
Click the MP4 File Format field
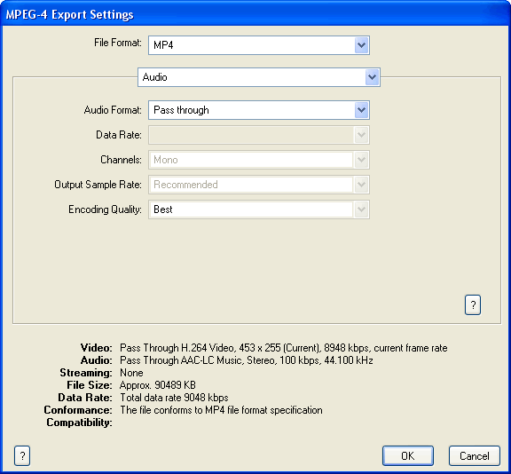point(259,45)
